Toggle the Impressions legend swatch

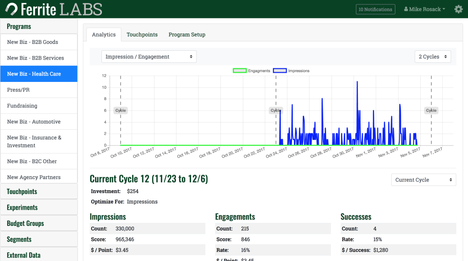(279, 71)
